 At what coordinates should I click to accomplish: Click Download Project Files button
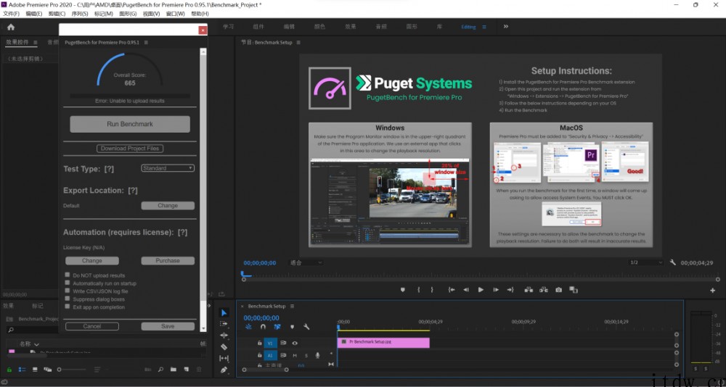[x=130, y=149]
